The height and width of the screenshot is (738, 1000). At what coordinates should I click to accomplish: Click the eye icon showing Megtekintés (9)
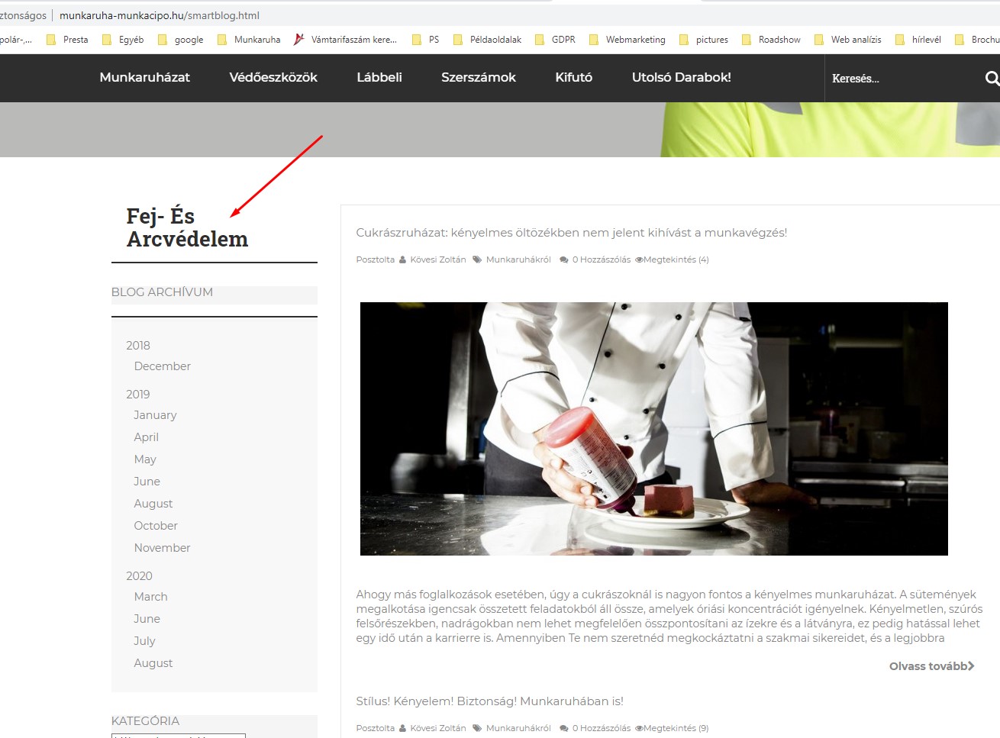point(638,727)
